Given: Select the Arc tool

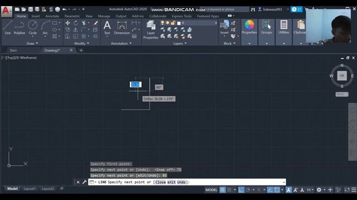Looking at the screenshot, I should (x=45, y=27).
